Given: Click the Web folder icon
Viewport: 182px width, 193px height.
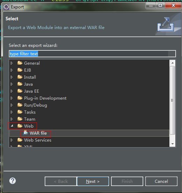Looking at the screenshot, I should (20, 126).
